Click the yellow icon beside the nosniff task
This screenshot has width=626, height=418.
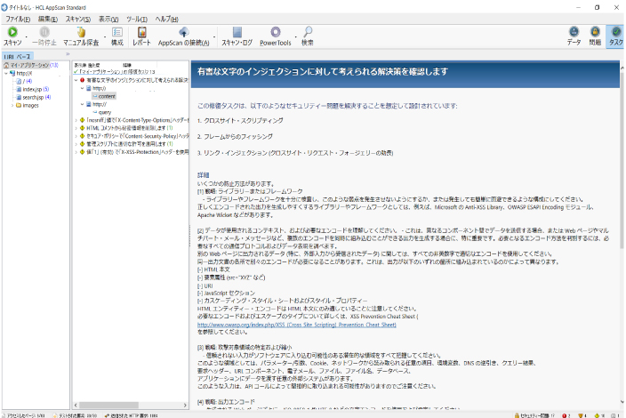coord(82,120)
